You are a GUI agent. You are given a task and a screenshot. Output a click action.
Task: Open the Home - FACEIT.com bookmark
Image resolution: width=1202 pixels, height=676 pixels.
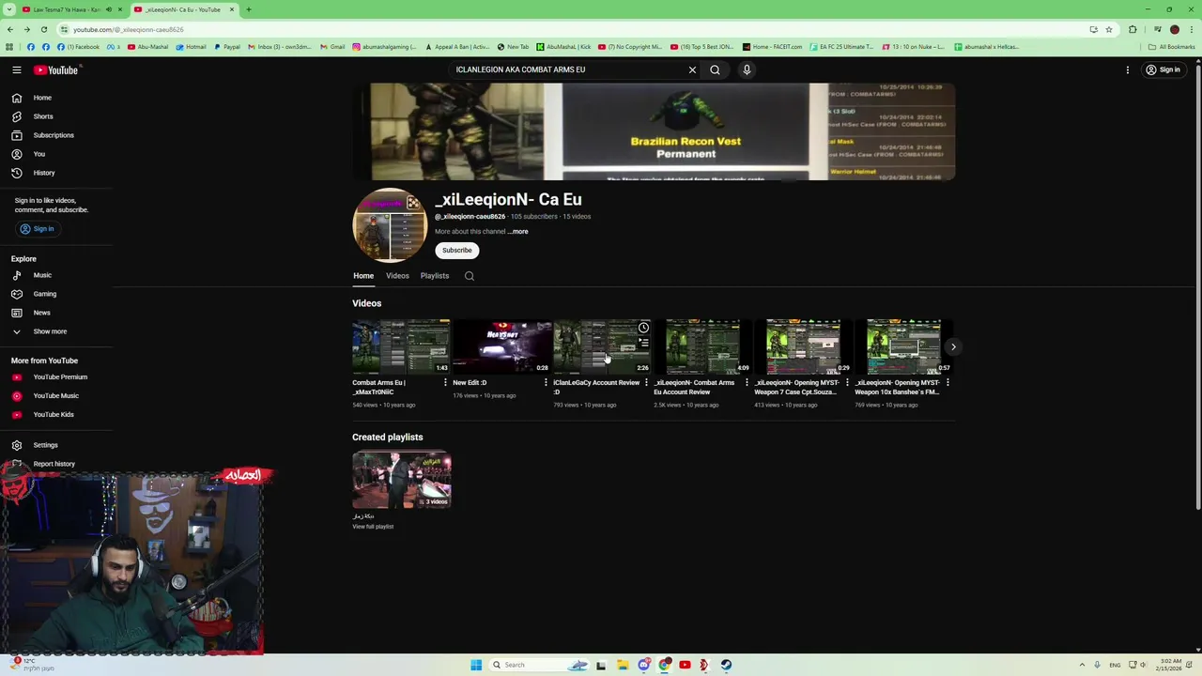click(x=772, y=47)
